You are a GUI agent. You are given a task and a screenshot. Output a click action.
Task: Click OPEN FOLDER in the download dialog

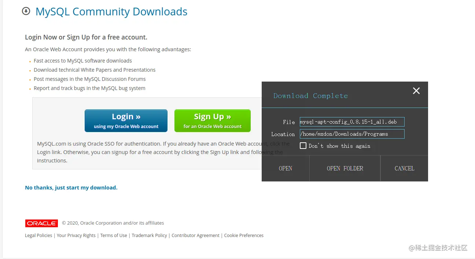point(345,168)
